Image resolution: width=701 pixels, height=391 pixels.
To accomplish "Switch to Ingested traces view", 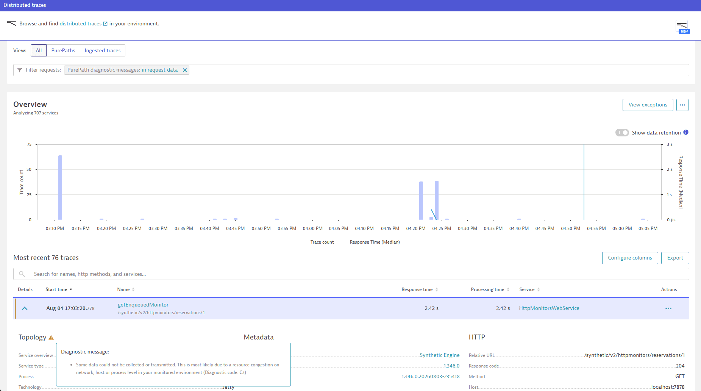I will [103, 50].
